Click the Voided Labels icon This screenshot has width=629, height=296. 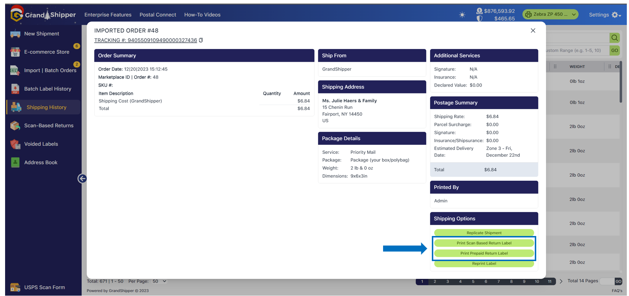tap(15, 144)
